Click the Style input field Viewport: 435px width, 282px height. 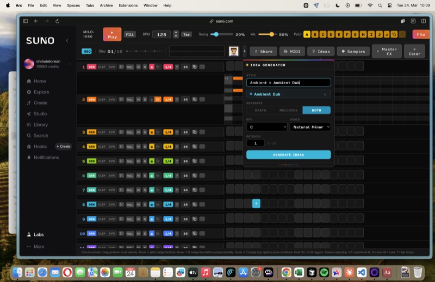[289, 83]
